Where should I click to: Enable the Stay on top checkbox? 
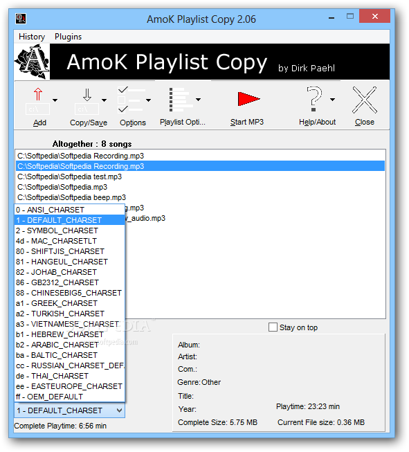coord(273,327)
